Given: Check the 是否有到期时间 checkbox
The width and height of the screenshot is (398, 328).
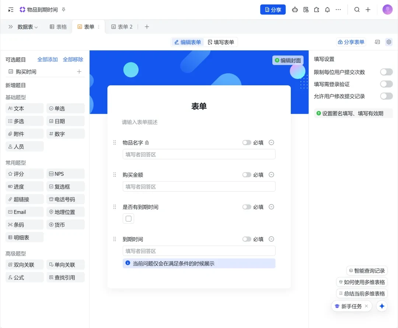Looking at the screenshot, I should [x=129, y=218].
